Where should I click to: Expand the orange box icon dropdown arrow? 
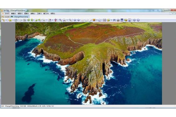coord(97,20)
